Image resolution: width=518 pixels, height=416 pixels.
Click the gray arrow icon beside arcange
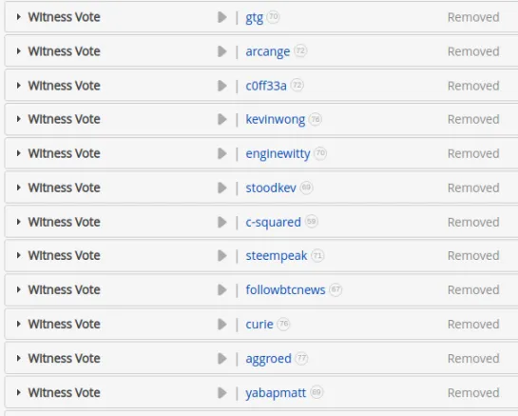(222, 51)
